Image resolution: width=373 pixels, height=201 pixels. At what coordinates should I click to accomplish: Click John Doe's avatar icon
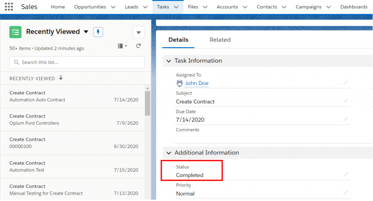[x=180, y=83]
